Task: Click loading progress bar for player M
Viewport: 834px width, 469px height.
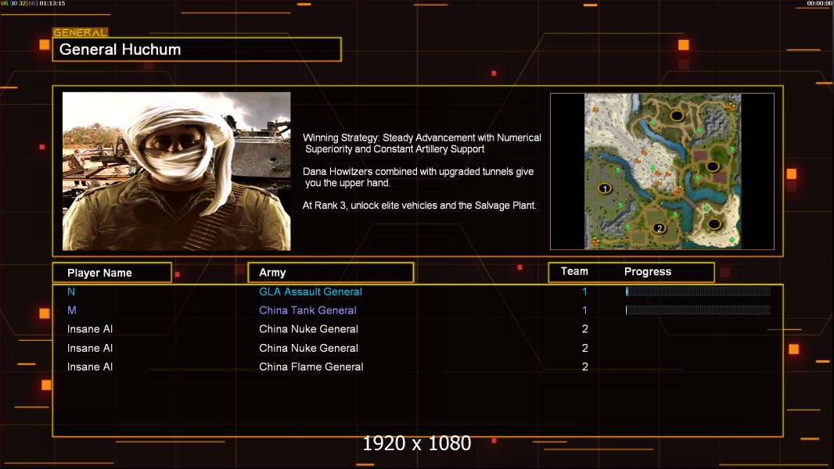Action: (698, 310)
